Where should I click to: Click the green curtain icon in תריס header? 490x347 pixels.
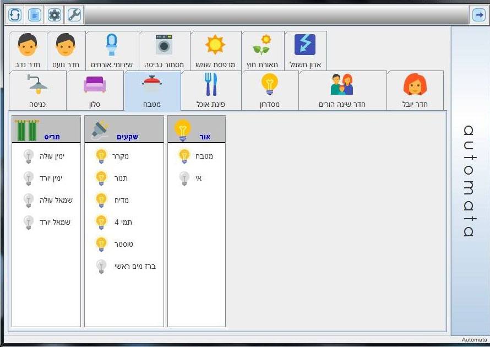point(25,130)
